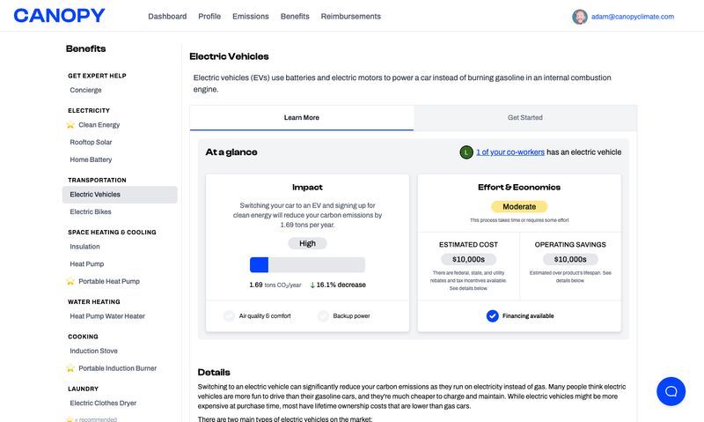Click the Canopy logo
Screen dimensions: 704x422
pos(59,16)
